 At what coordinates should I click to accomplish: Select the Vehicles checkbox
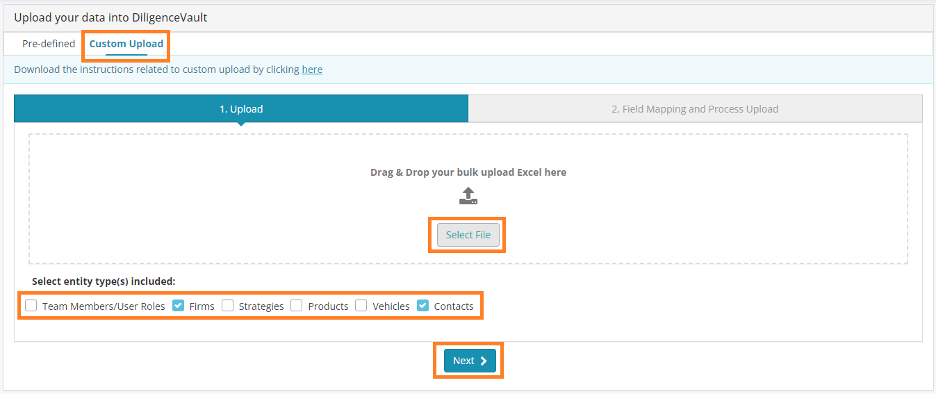pyautogui.click(x=361, y=305)
